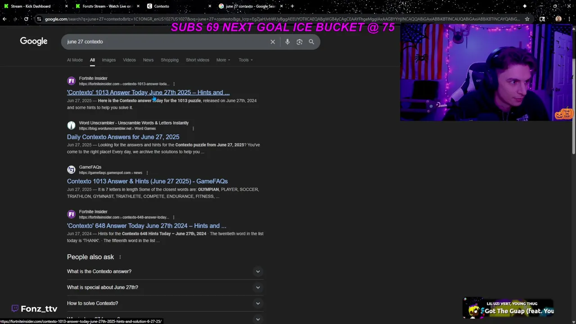Click the streamer webcam overlay
The height and width of the screenshot is (324, 576).
tap(486, 72)
